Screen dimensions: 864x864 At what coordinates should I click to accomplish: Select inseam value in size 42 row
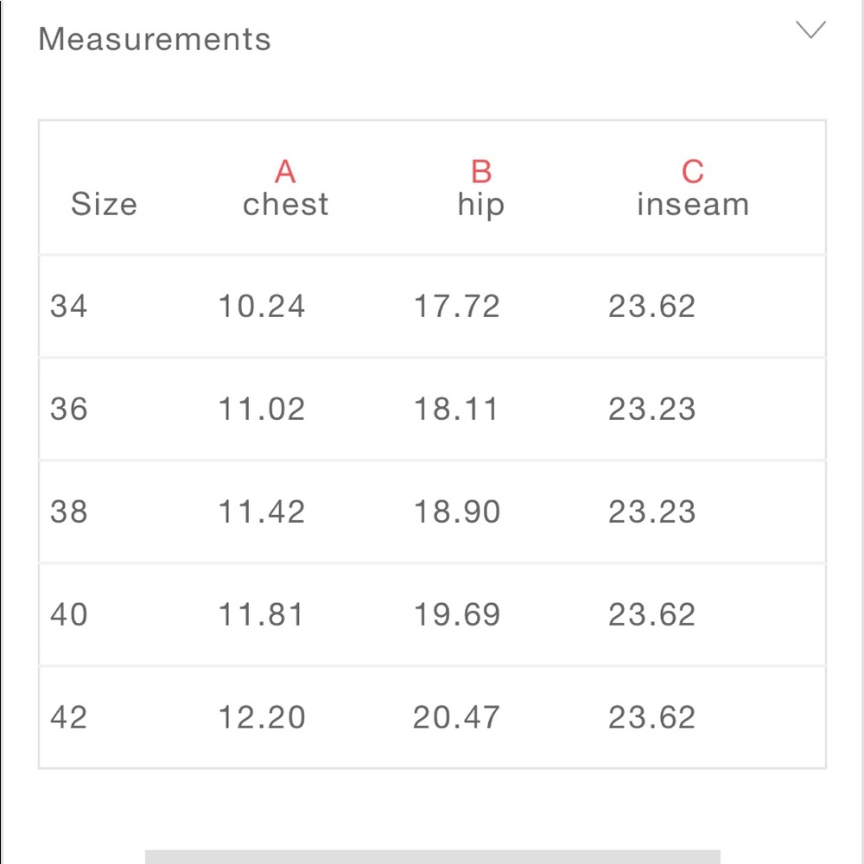[x=651, y=717]
